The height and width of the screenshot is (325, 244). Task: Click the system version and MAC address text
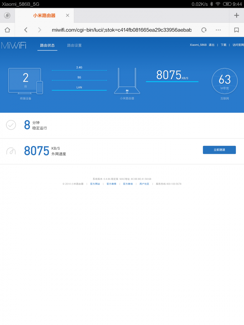coord(122,179)
